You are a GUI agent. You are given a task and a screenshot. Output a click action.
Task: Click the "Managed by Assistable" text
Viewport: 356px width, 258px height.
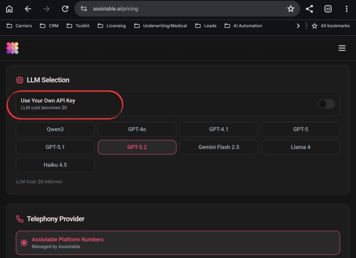click(x=56, y=247)
